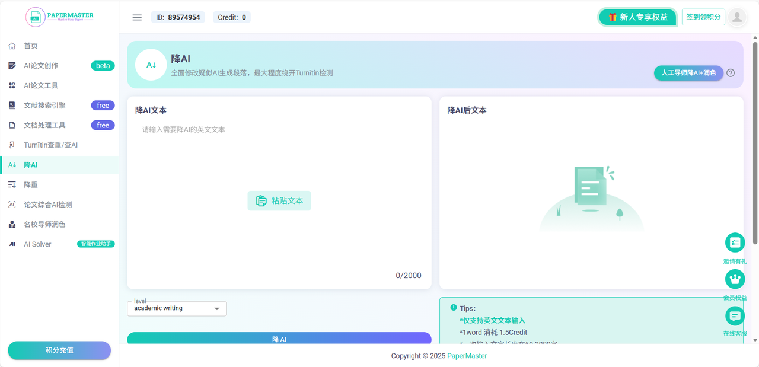Click the Tips info icon

[x=454, y=308]
